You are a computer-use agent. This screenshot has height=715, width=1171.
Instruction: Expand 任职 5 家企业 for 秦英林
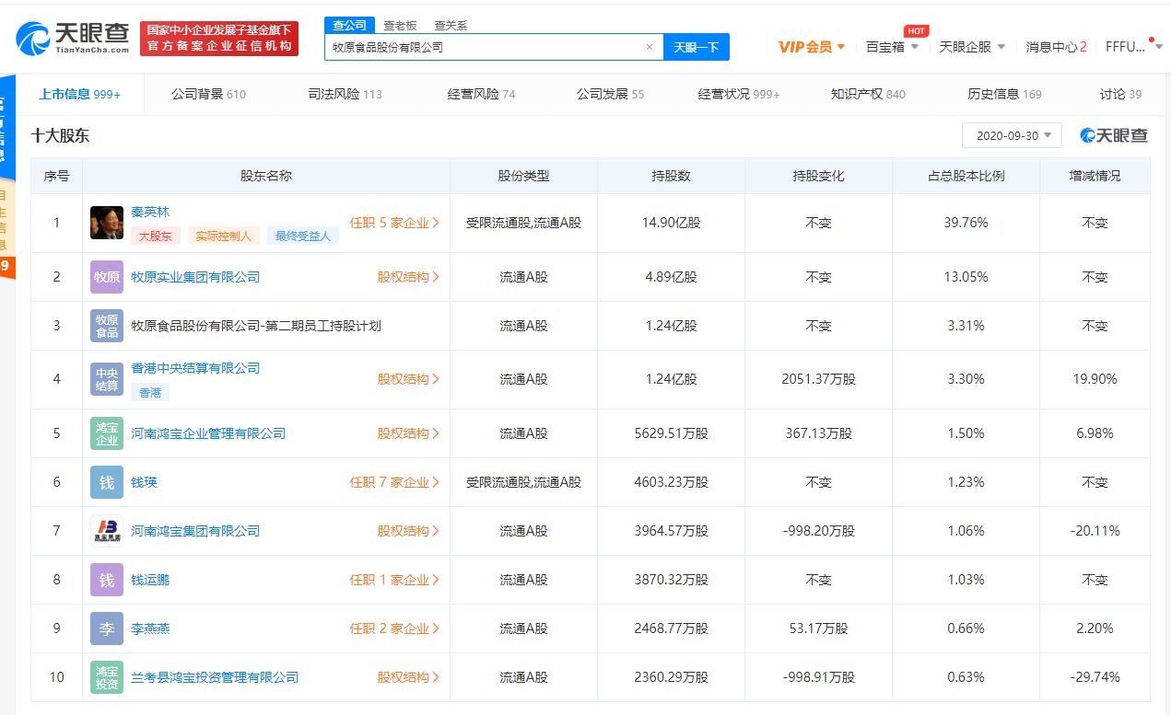point(394,223)
